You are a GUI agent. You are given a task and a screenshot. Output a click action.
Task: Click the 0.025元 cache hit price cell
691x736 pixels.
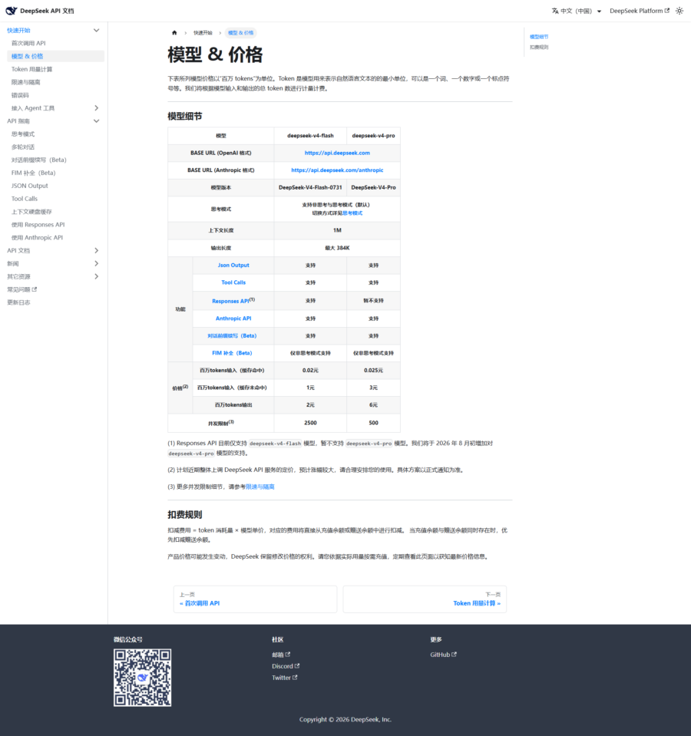pyautogui.click(x=373, y=371)
